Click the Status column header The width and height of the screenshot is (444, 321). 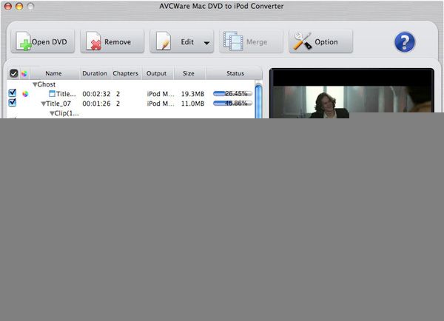[235, 73]
